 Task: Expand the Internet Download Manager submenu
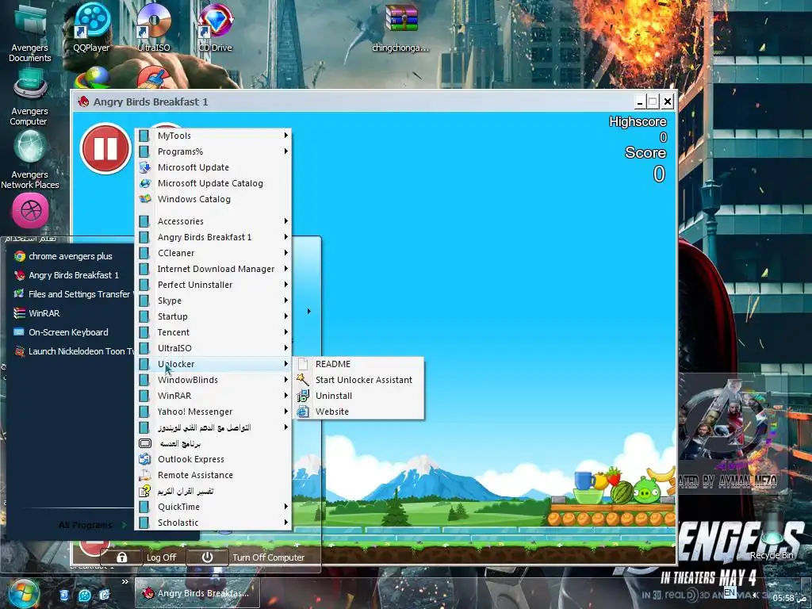coord(213,269)
